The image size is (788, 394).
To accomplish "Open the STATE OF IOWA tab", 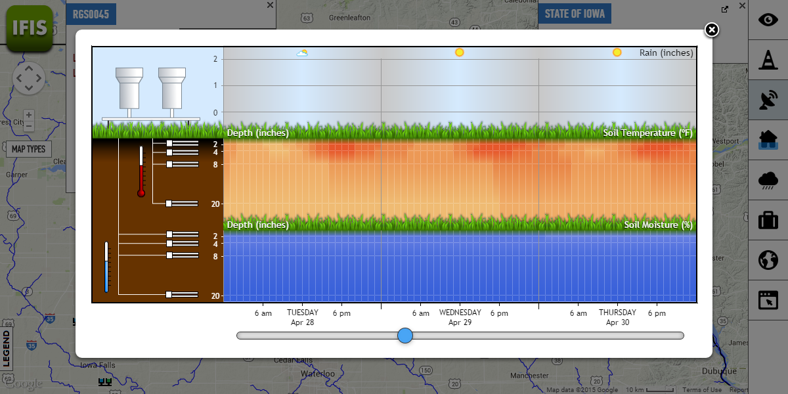I will click(575, 13).
